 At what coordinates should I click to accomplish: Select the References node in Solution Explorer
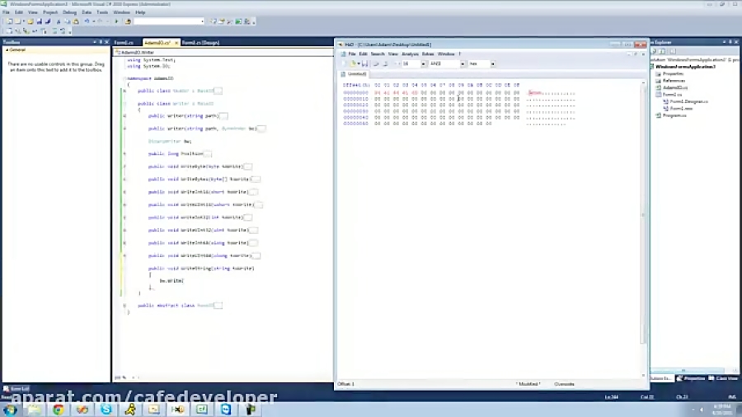[674, 81]
